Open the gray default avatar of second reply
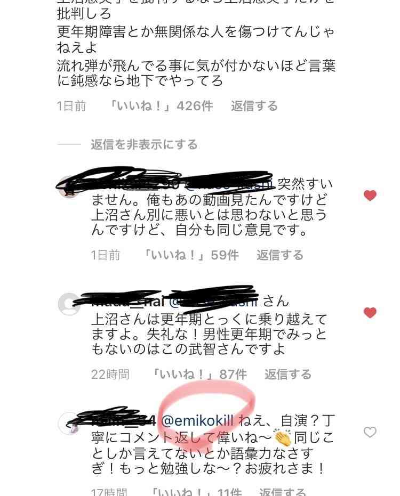The width and height of the screenshot is (400, 496). pyautogui.click(x=69, y=304)
